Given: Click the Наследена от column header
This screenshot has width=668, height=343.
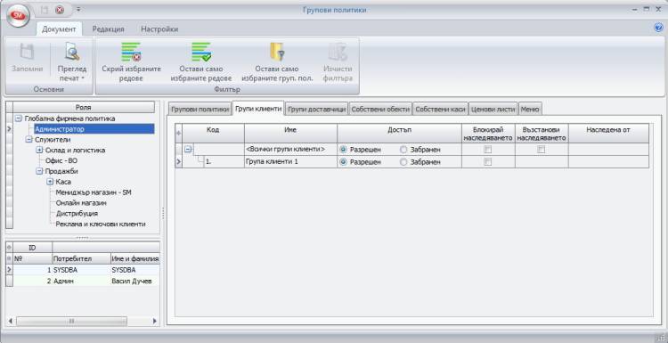Looking at the screenshot, I should point(608,134).
